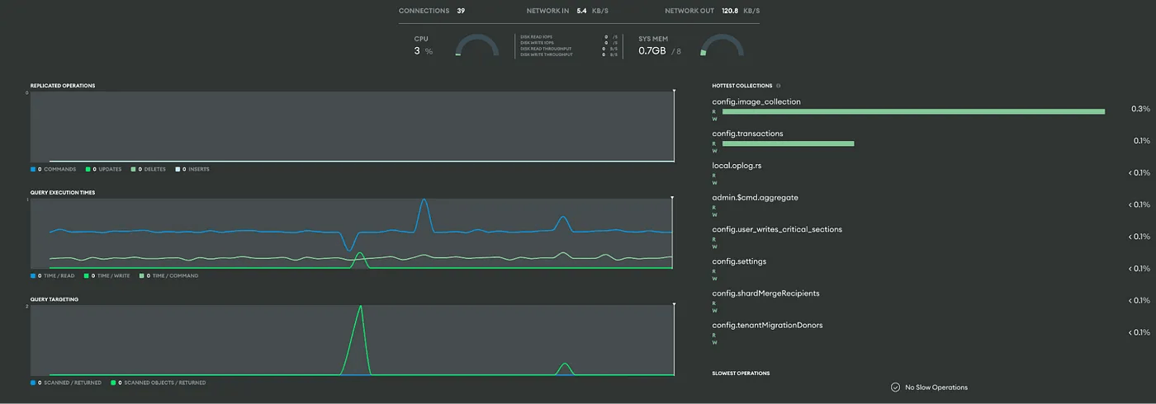Image resolution: width=1156 pixels, height=404 pixels.
Task: Select the config.transactions collection entry
Action: pos(747,134)
